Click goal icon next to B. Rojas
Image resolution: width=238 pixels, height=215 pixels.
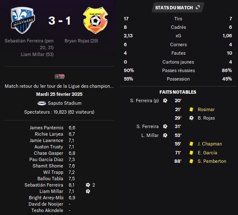191,118
